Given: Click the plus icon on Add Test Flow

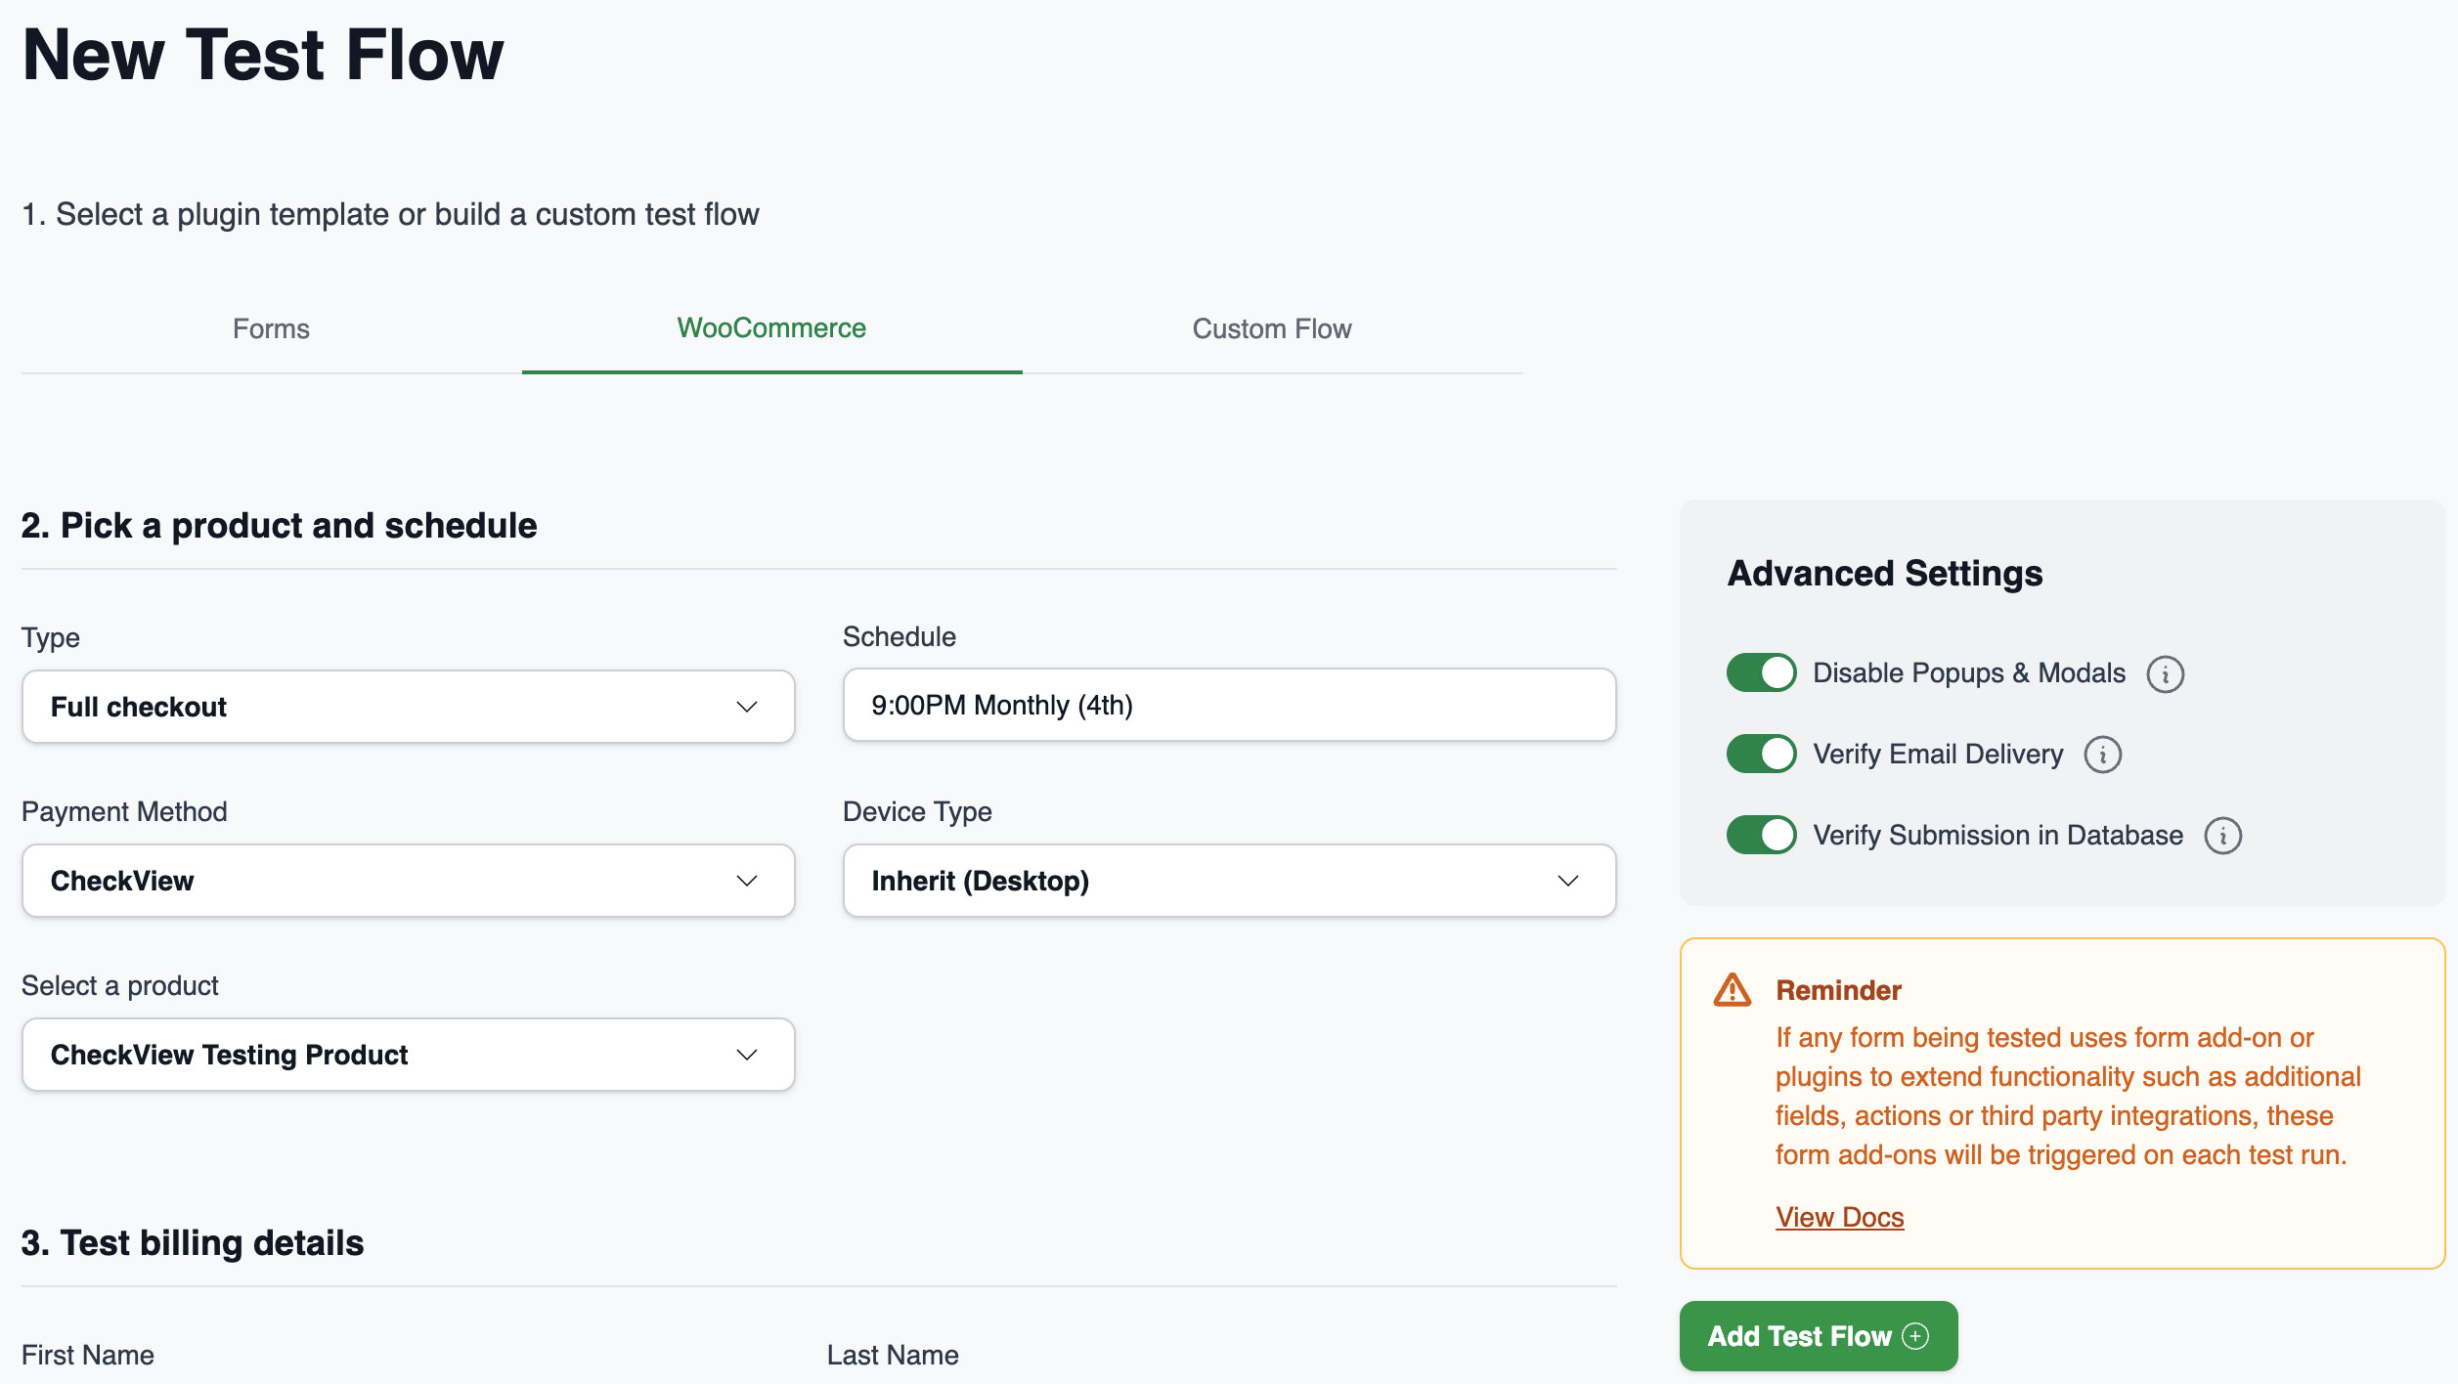Looking at the screenshot, I should tap(1915, 1336).
